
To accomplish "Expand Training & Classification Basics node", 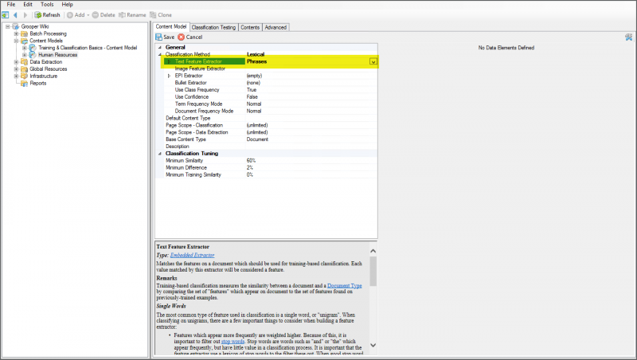I will (x=25, y=48).
